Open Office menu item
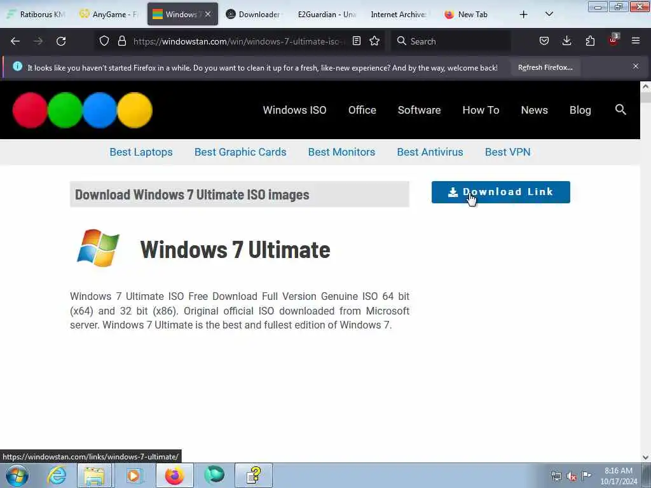The width and height of the screenshot is (651, 488). 362,110
